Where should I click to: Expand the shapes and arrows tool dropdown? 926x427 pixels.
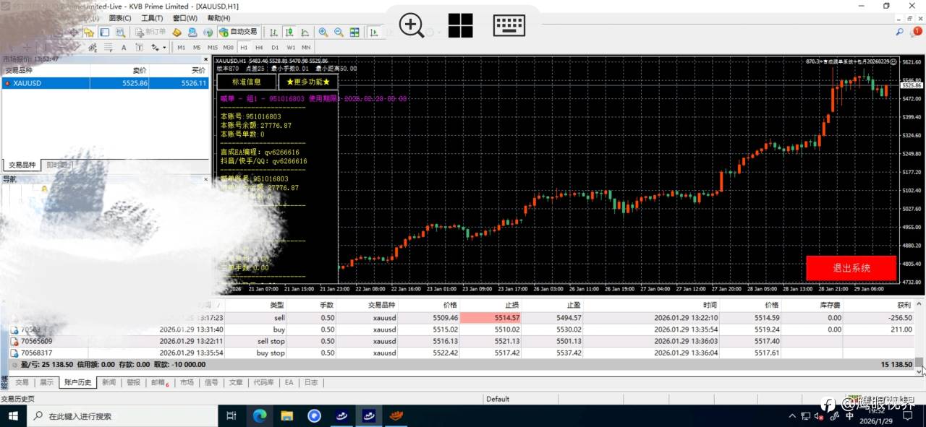click(x=164, y=48)
